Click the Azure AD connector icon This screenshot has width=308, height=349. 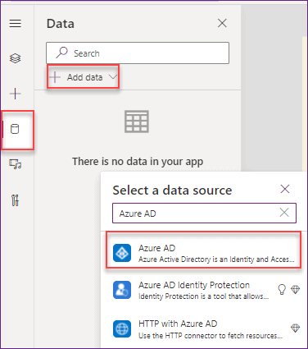(x=122, y=253)
